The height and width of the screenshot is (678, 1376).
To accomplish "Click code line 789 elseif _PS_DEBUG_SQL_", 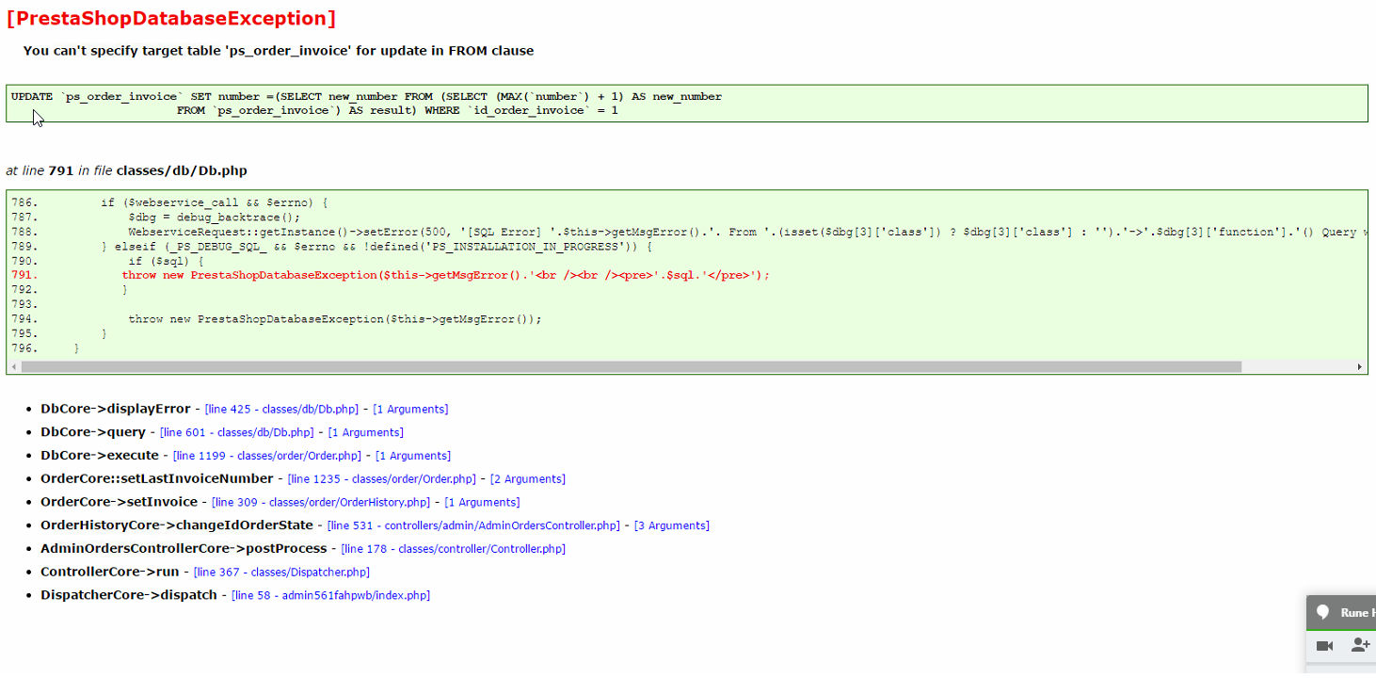I will pyautogui.click(x=376, y=246).
